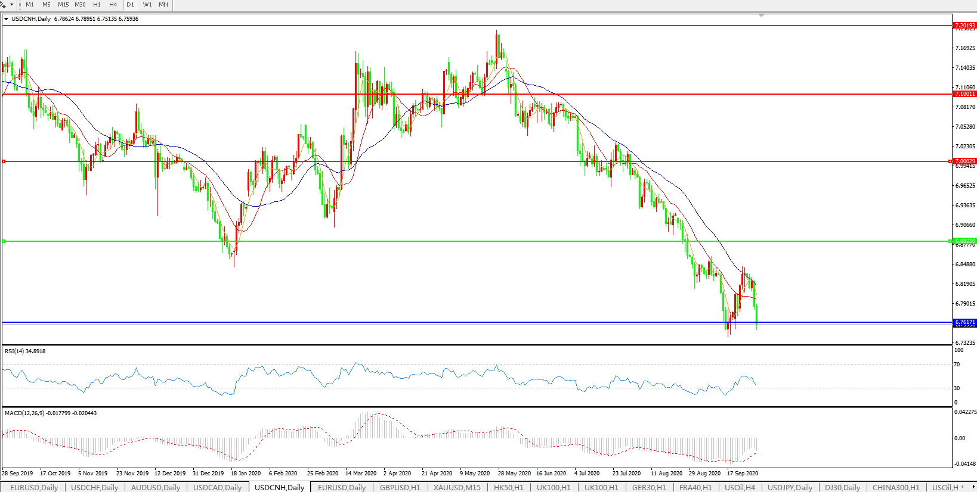Image resolution: width=977 pixels, height=492 pixels.
Task: Click the chart shift triangle marker
Action: [x=761, y=15]
